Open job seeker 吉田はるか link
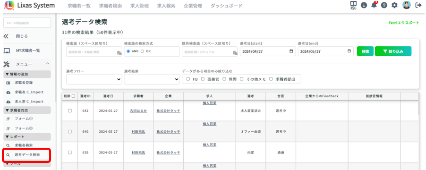 coord(138,111)
